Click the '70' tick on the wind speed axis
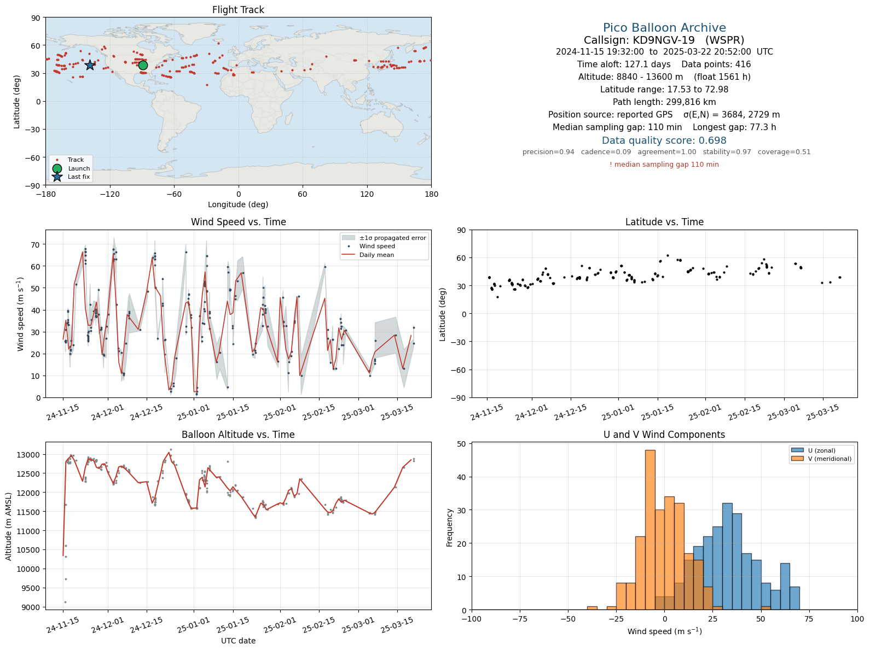The image size is (870, 650). (x=36, y=245)
